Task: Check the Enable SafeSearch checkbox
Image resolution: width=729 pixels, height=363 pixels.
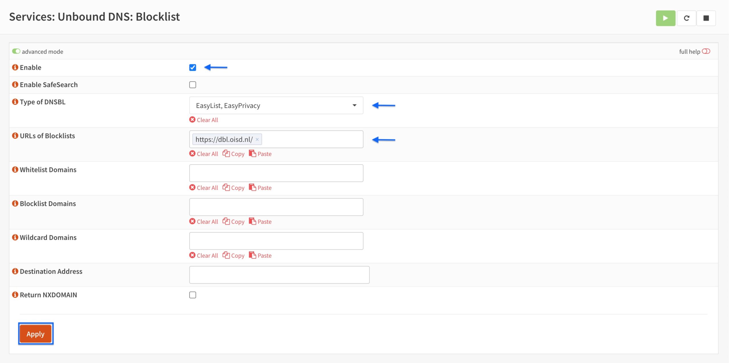Action: (193, 85)
